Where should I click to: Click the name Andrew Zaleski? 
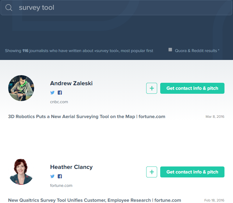point(71,83)
